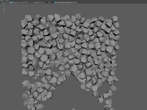Toggle X-Ray Joints icon
Screen dimensions: 147x110
(40, 2)
